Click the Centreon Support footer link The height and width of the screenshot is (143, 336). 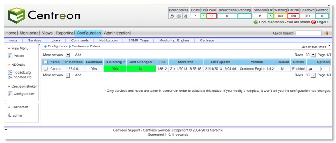click(127, 130)
